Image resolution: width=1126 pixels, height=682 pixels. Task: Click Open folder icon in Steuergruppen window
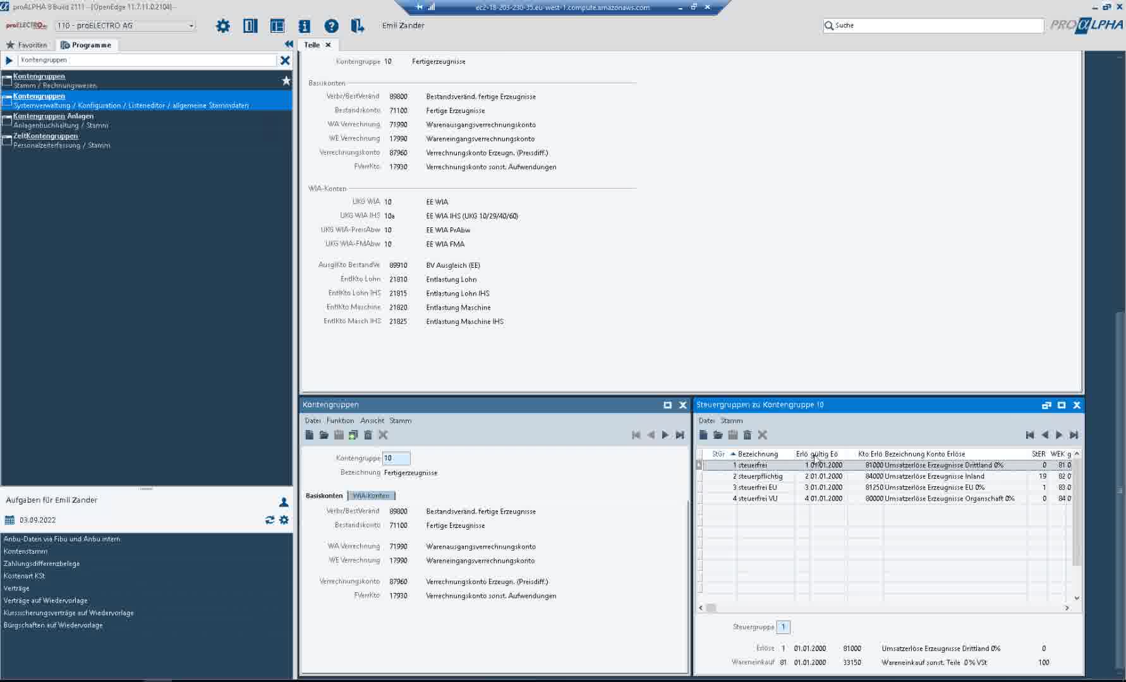pyautogui.click(x=718, y=435)
